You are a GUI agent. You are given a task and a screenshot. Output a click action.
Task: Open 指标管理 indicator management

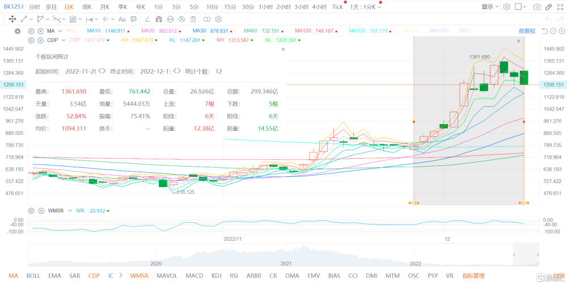(473, 275)
